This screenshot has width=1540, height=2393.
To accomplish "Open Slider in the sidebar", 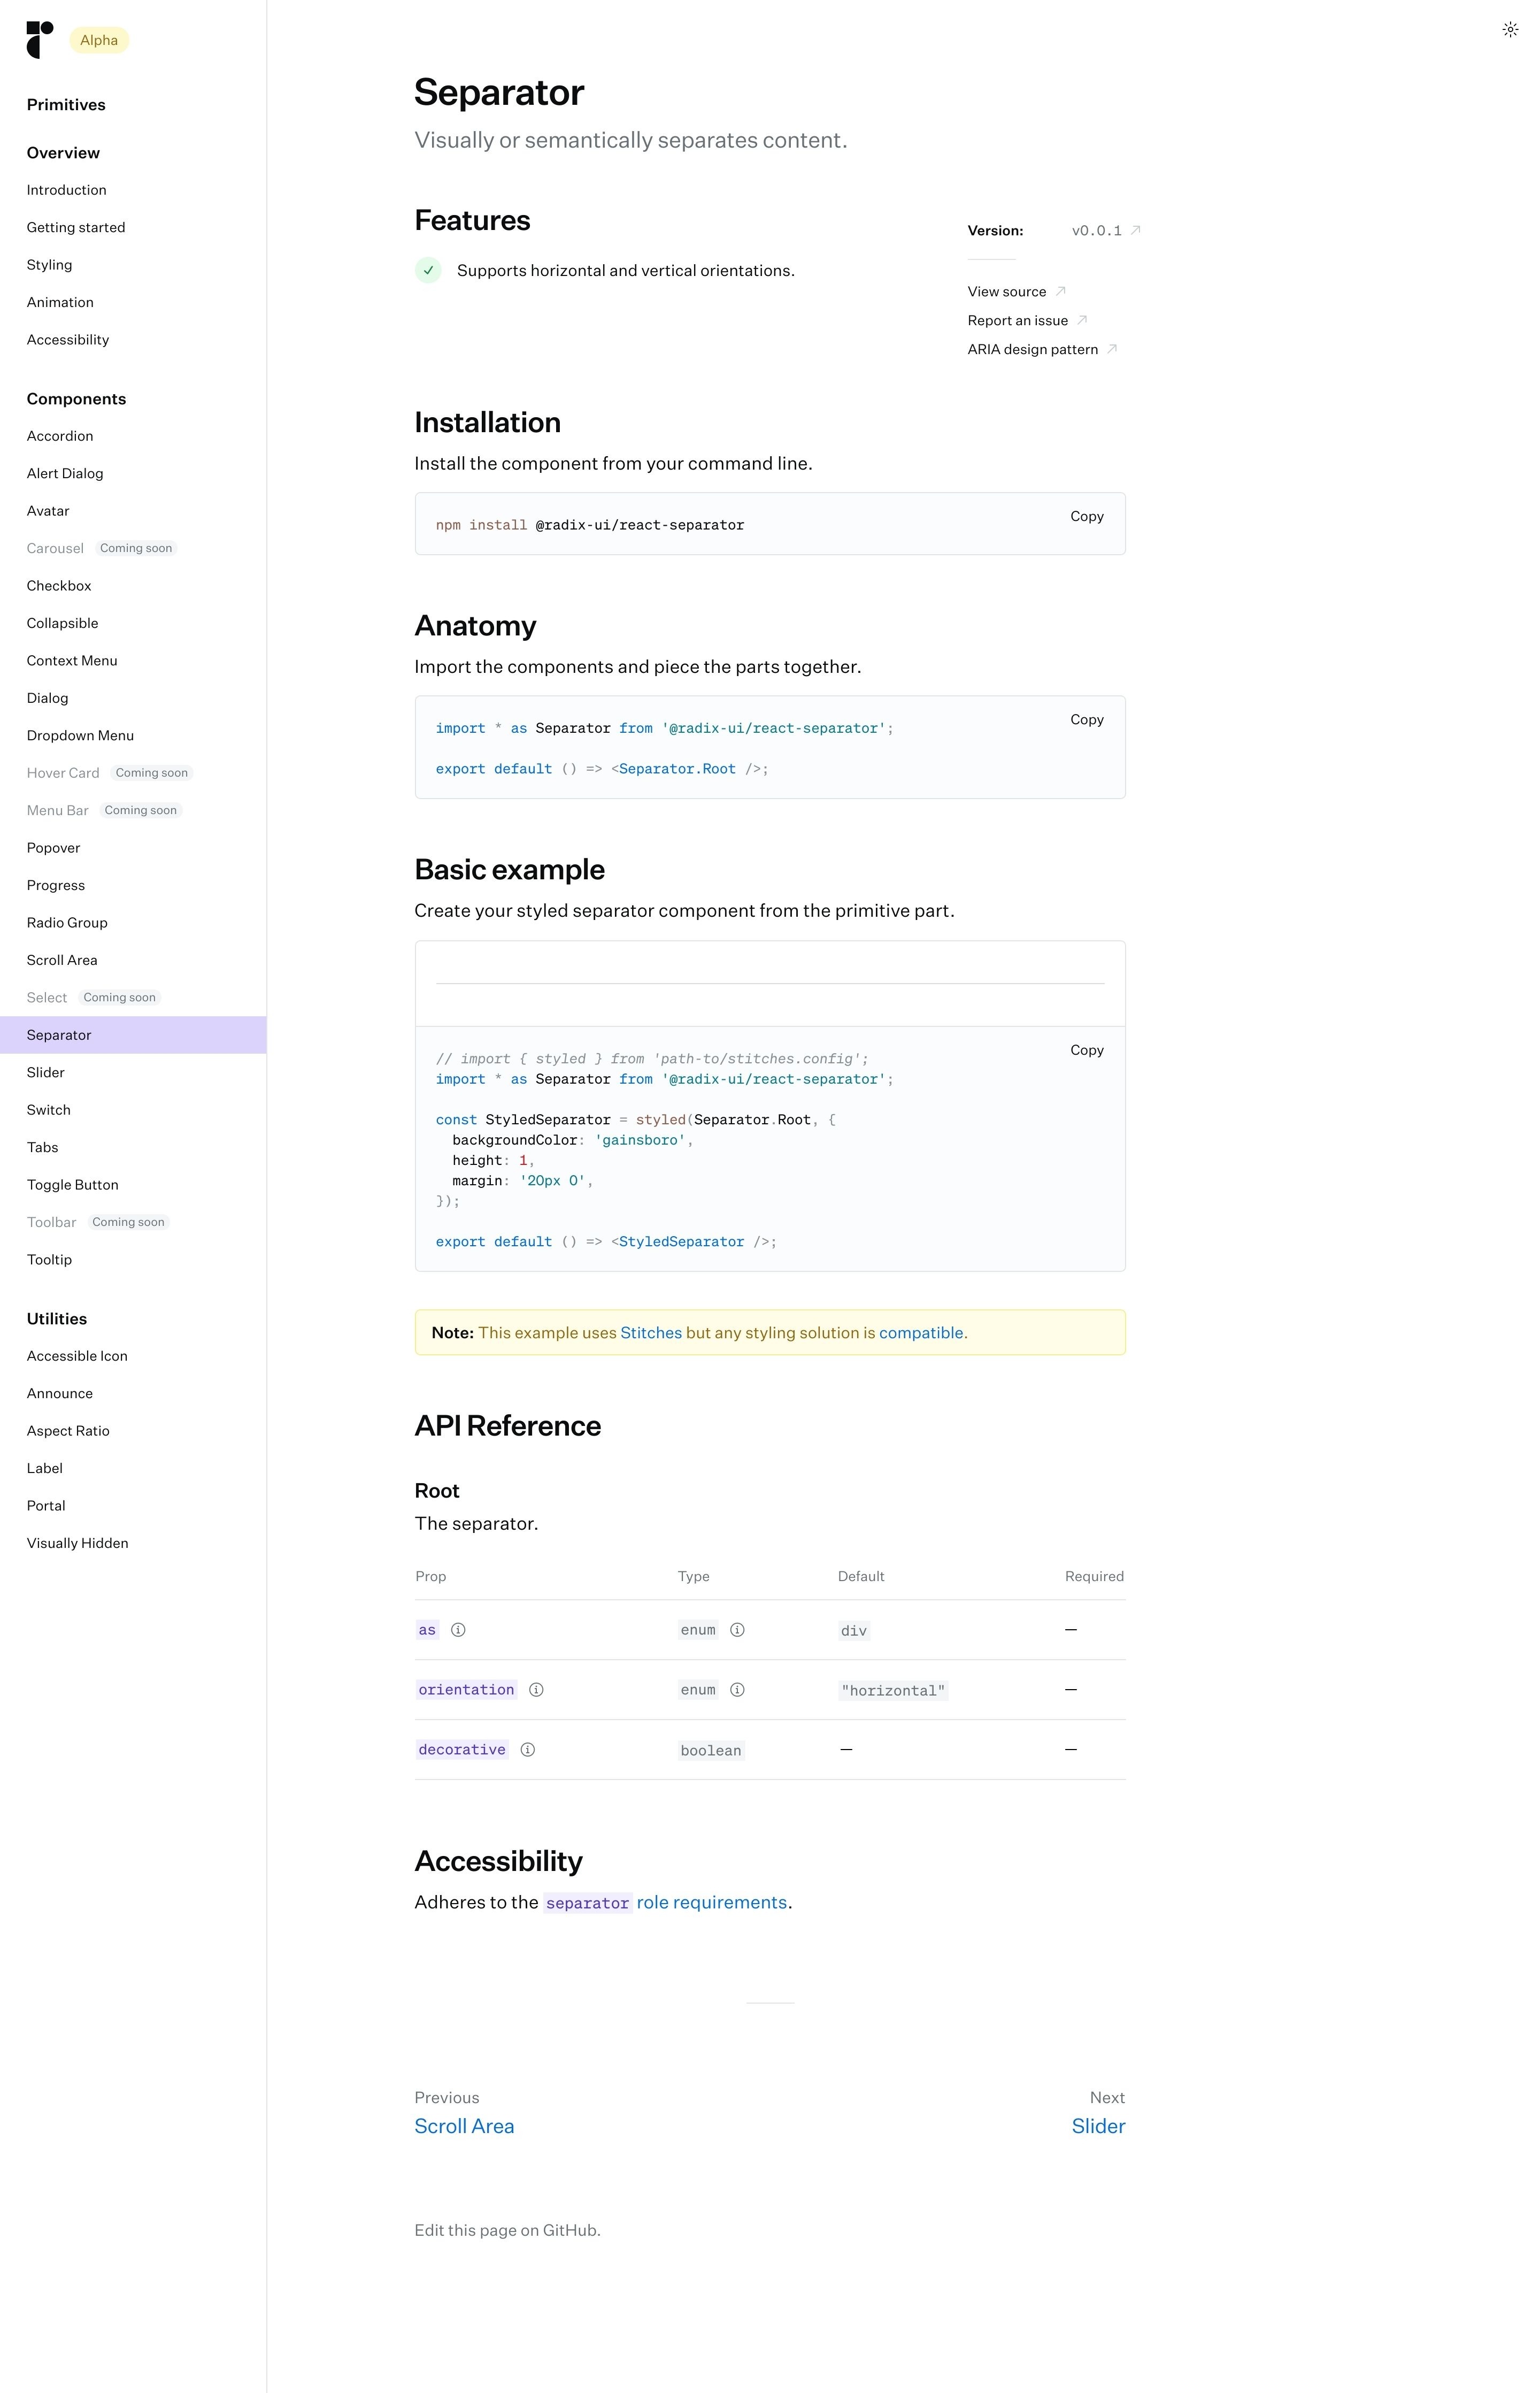I will point(46,1072).
